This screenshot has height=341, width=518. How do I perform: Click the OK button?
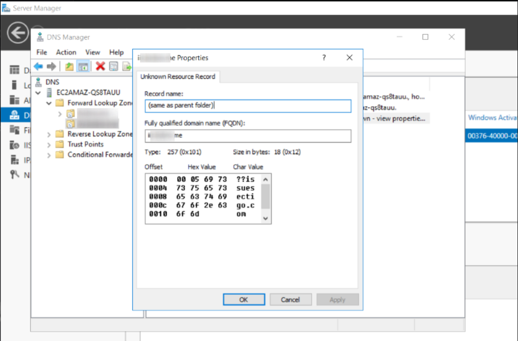point(244,300)
